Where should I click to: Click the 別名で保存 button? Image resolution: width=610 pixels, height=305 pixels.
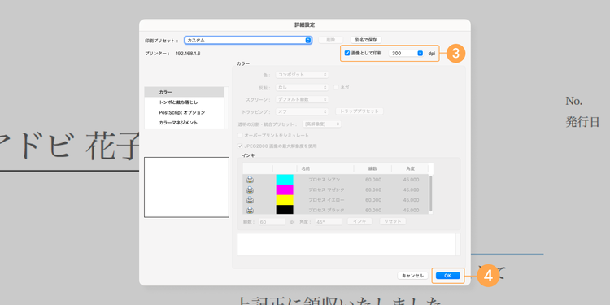point(366,40)
